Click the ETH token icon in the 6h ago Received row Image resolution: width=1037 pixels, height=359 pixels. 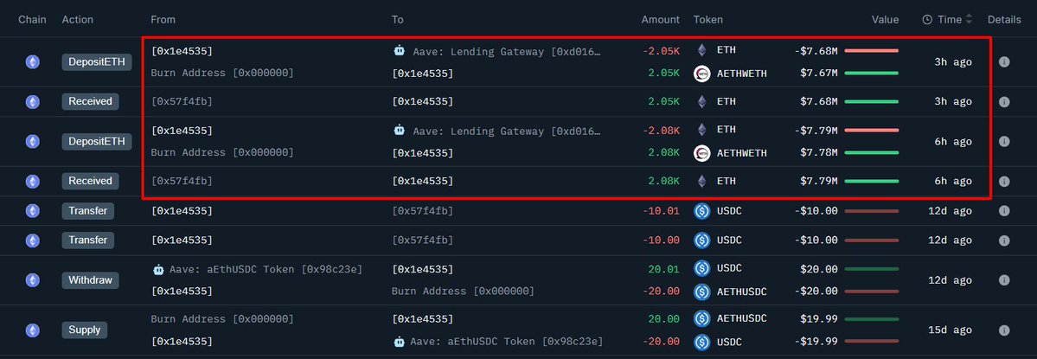[702, 181]
